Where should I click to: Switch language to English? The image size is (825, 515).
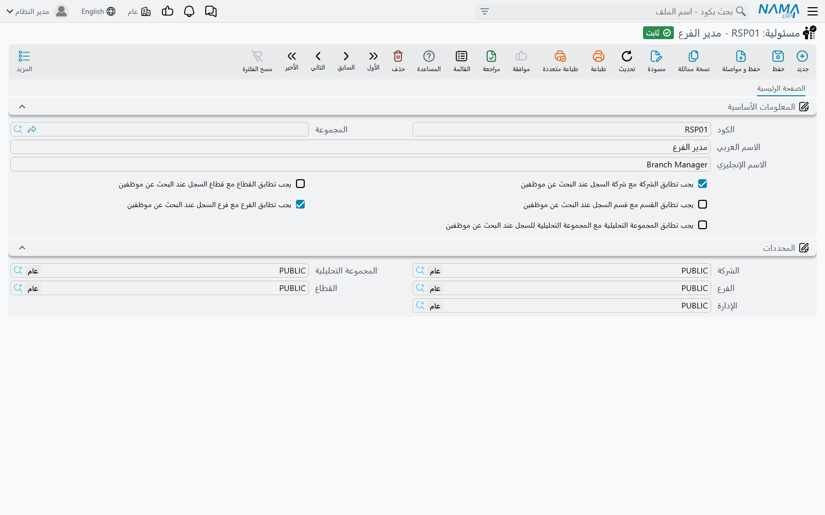click(x=98, y=11)
